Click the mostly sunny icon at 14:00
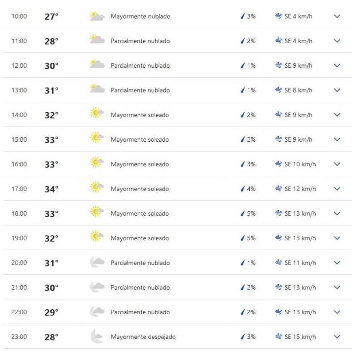 (x=97, y=114)
